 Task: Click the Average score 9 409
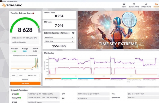25,51
